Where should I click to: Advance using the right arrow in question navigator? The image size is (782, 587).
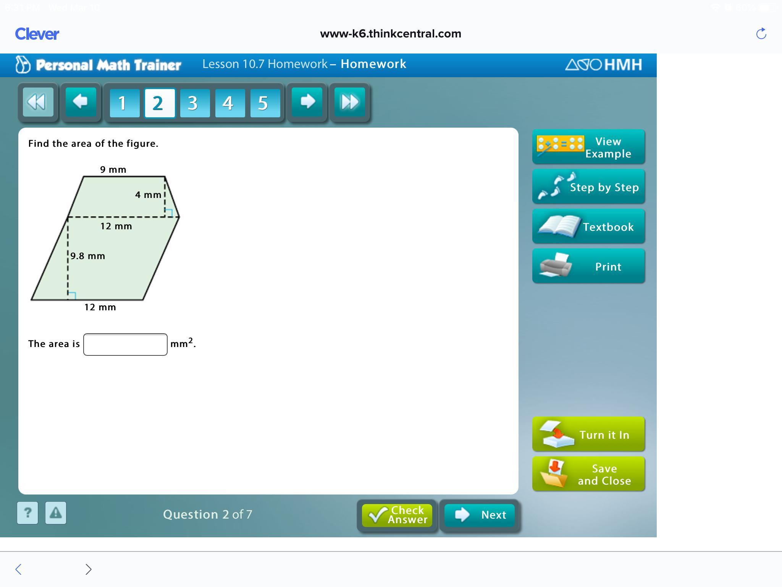pos(307,102)
